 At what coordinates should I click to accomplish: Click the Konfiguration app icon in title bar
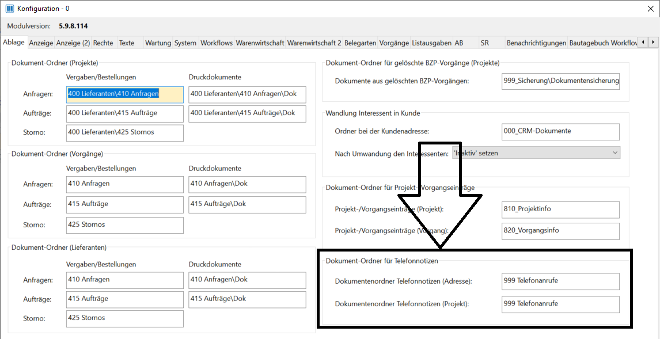[10, 9]
